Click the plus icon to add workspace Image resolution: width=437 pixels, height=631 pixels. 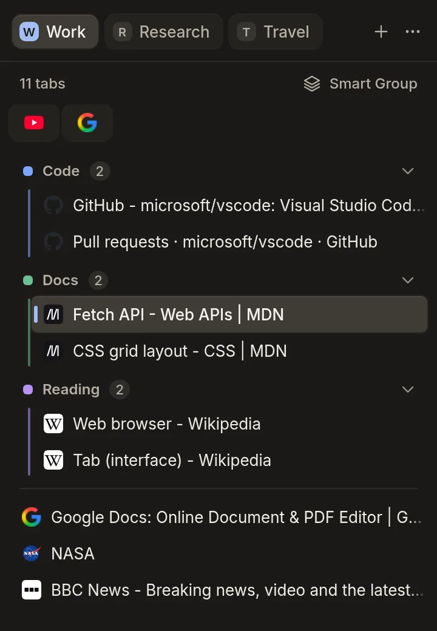[381, 32]
